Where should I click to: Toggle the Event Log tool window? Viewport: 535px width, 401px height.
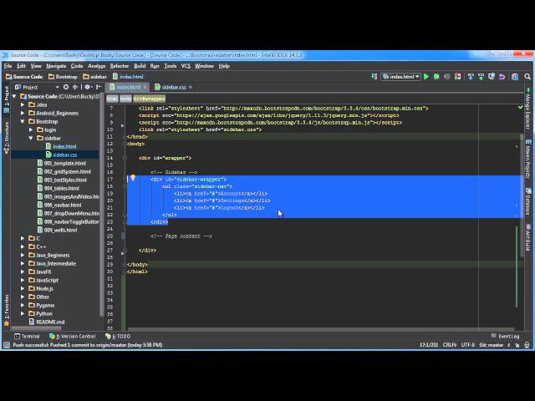pos(505,336)
